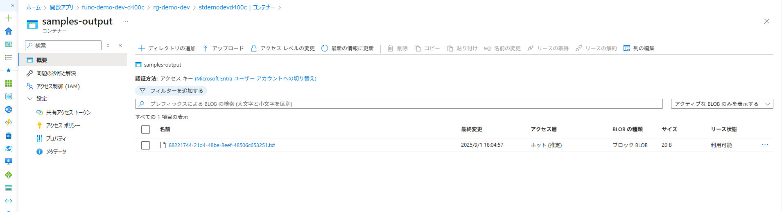Open Load balancers green diamond icon

pyautogui.click(x=9, y=175)
